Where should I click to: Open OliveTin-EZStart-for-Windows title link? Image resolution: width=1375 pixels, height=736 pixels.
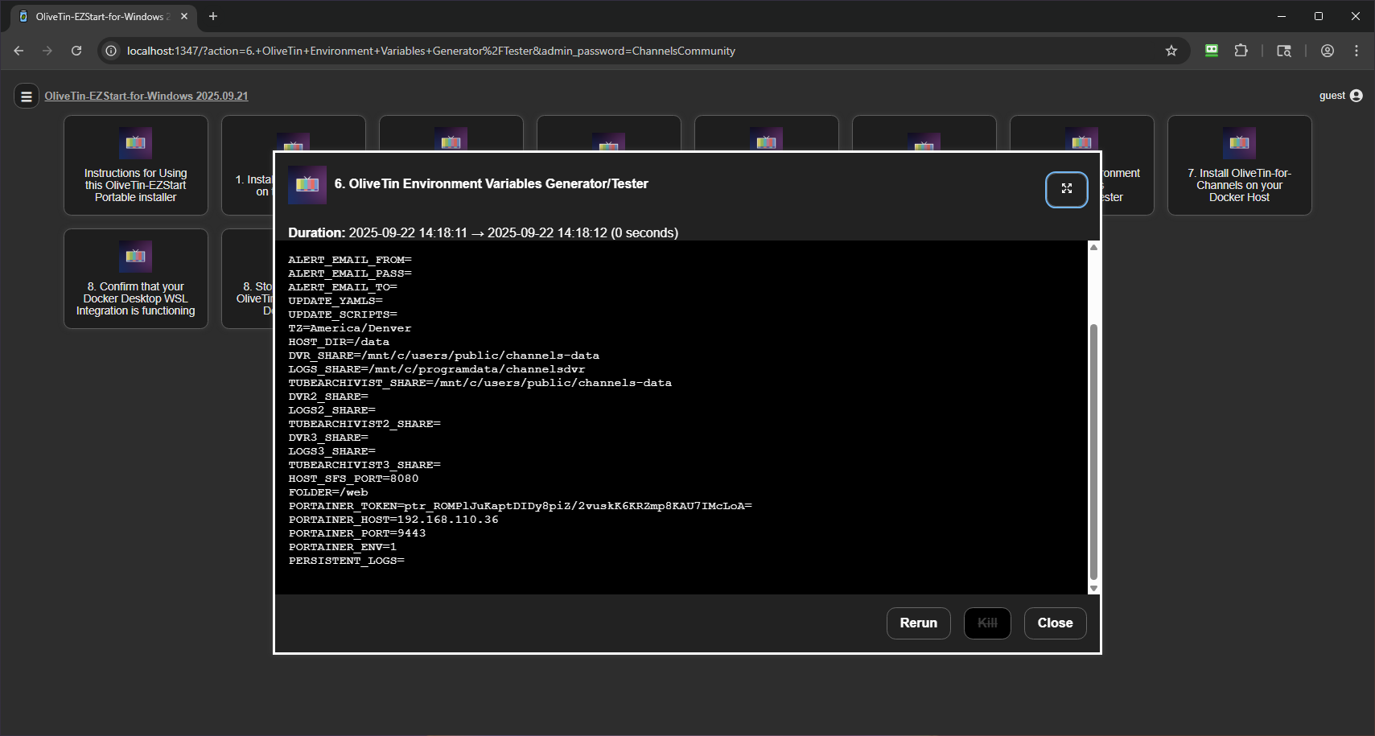146,96
